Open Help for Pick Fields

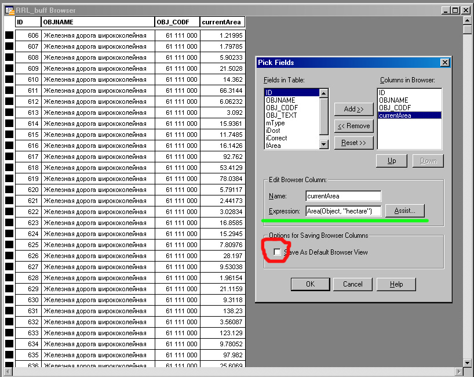pyautogui.click(x=396, y=284)
